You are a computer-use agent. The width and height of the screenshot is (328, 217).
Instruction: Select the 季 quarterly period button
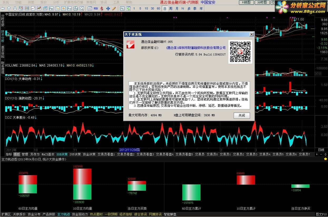[x=195, y=8]
